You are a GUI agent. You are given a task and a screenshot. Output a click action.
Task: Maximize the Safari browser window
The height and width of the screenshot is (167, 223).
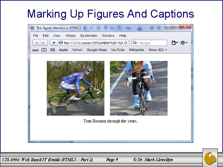point(176,27)
